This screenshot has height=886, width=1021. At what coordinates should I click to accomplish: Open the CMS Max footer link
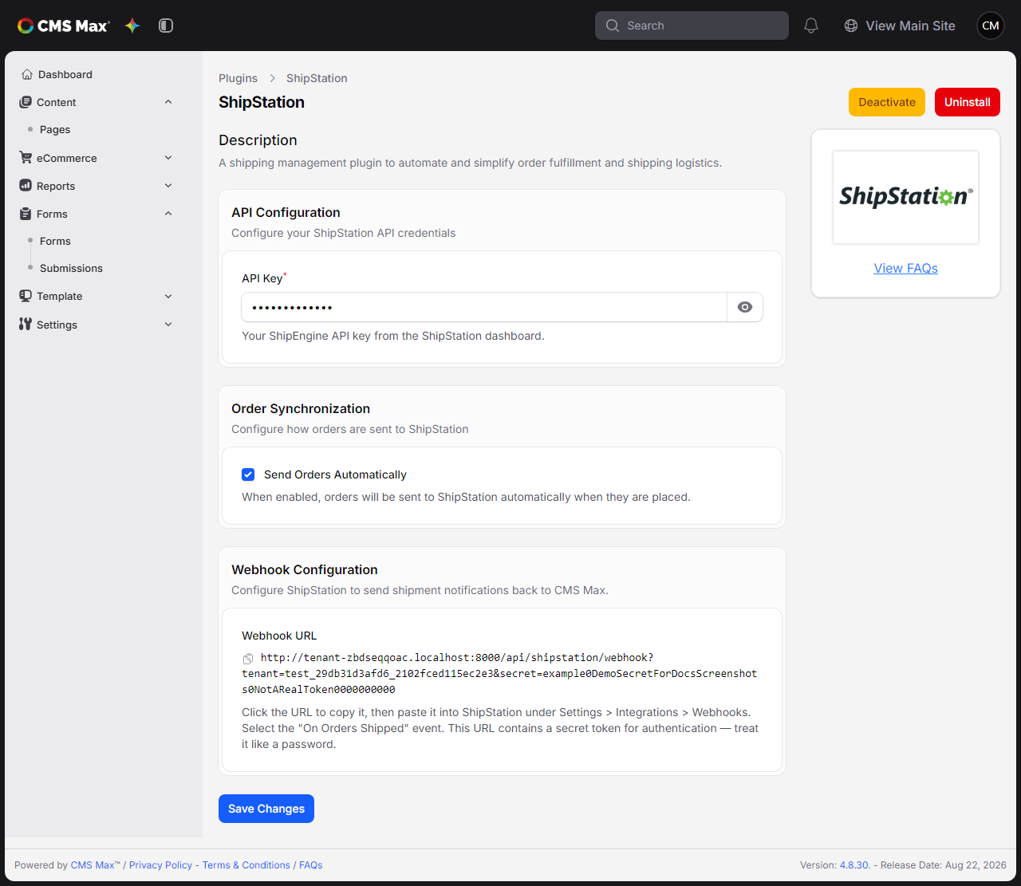95,865
